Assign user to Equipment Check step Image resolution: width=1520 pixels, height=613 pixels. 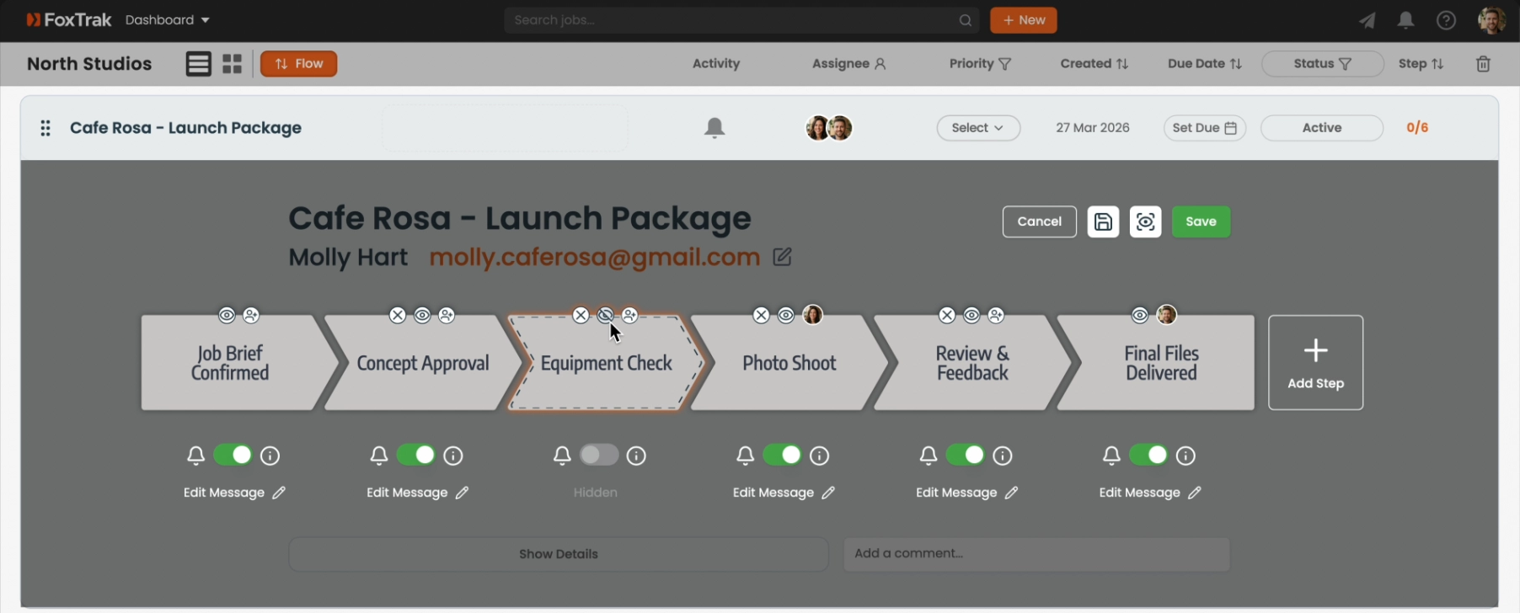coord(629,315)
